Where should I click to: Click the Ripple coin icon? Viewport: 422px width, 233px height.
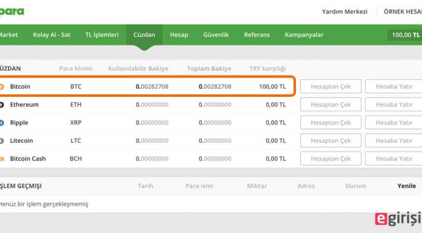click(2, 122)
